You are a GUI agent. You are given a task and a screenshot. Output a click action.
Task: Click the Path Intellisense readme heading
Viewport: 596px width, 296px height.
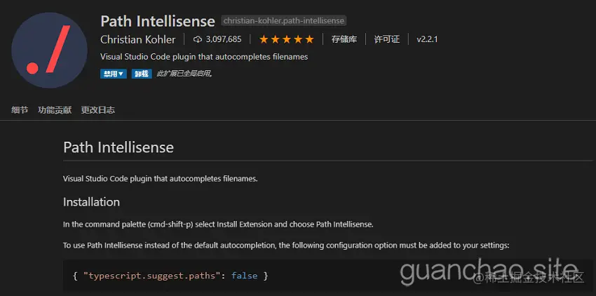tap(118, 148)
